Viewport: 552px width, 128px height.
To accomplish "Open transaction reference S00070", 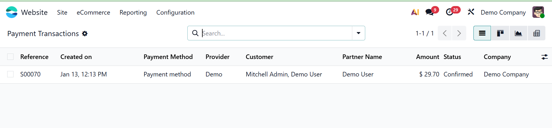I will pyautogui.click(x=30, y=74).
